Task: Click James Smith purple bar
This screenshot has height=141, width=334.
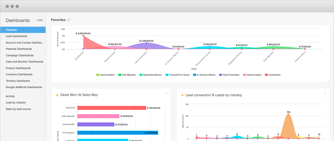Action: [96, 124]
